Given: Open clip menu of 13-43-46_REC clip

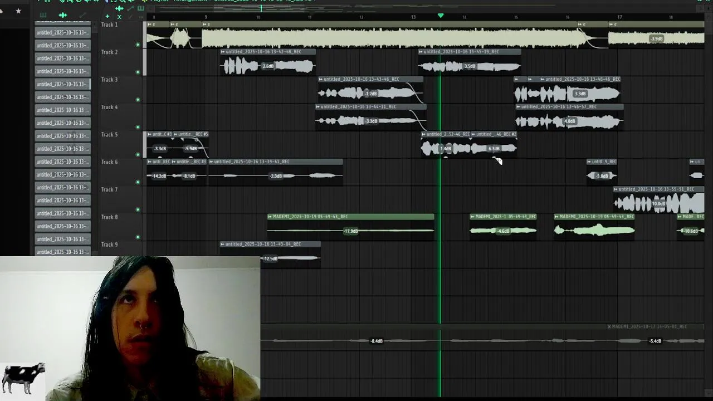Looking at the screenshot, I should [x=321, y=79].
